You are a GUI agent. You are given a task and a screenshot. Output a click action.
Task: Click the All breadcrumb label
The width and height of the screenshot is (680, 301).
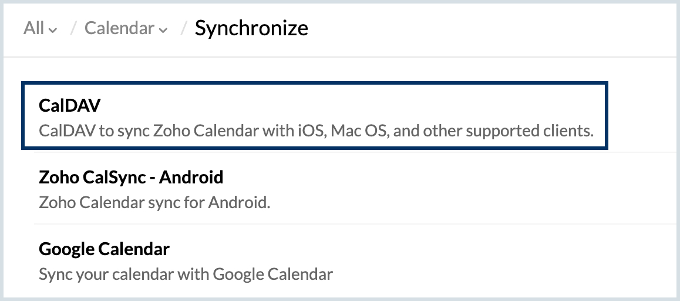click(x=34, y=28)
